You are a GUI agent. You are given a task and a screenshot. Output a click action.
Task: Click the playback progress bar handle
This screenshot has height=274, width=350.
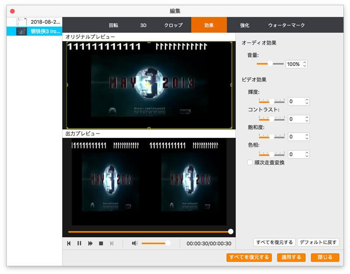click(x=231, y=232)
